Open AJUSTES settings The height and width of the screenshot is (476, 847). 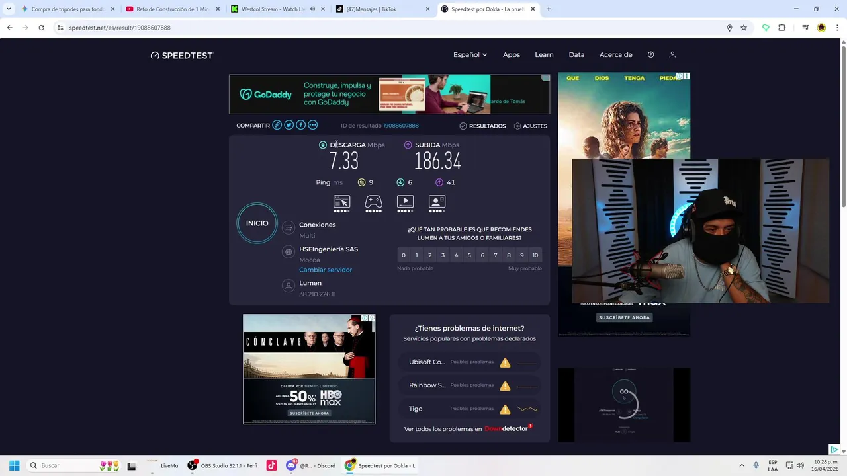coord(531,126)
